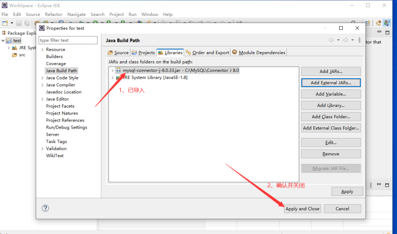Click the back navigation arrow in Properties dialog
This screenshot has height=234, width=397.
point(331,40)
